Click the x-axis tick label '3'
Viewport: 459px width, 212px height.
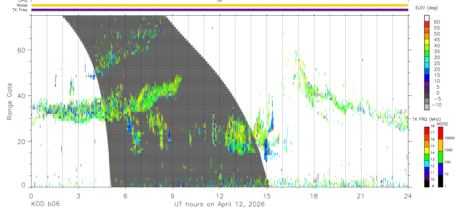point(78,196)
